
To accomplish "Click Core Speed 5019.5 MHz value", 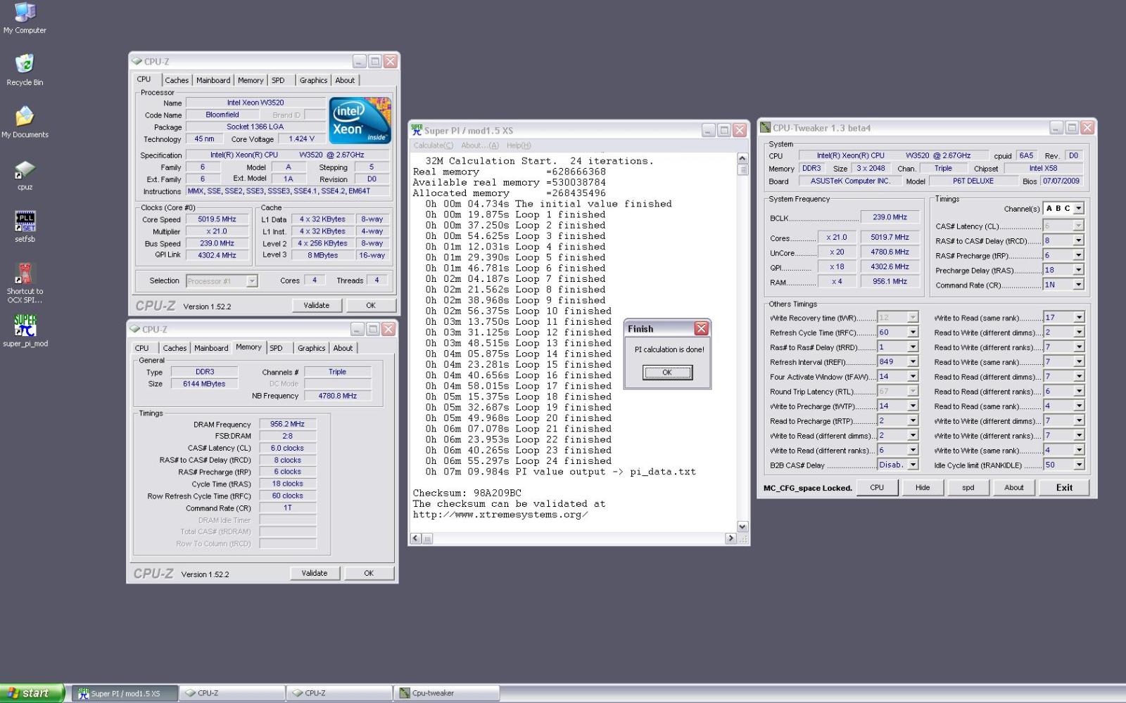I will point(217,219).
